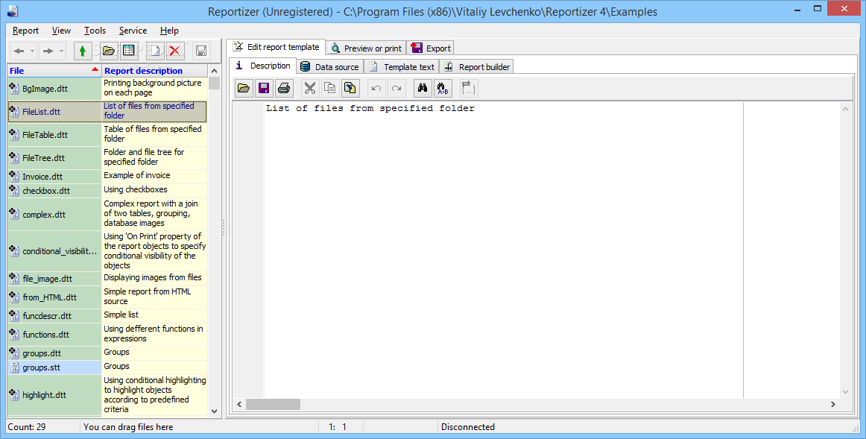Click editor horizontal scrollbar left arrow

click(239, 404)
